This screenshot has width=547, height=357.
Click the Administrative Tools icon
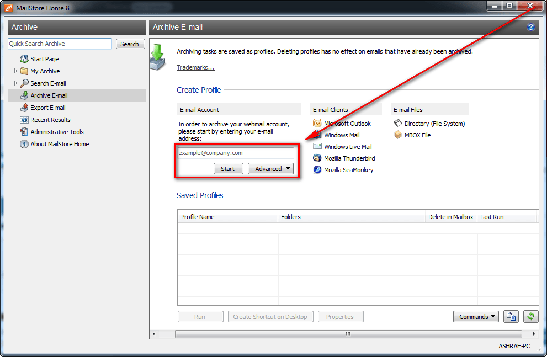[x=24, y=132]
